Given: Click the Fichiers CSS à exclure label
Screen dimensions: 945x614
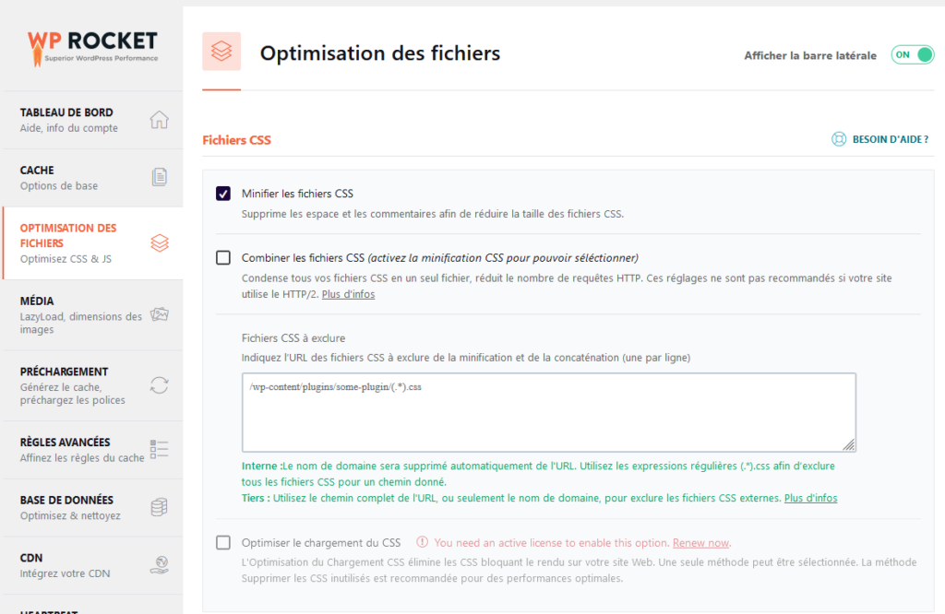Looking at the screenshot, I should [293, 338].
